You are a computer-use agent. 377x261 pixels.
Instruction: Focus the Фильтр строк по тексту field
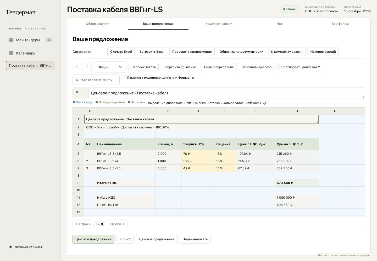[x=96, y=80]
